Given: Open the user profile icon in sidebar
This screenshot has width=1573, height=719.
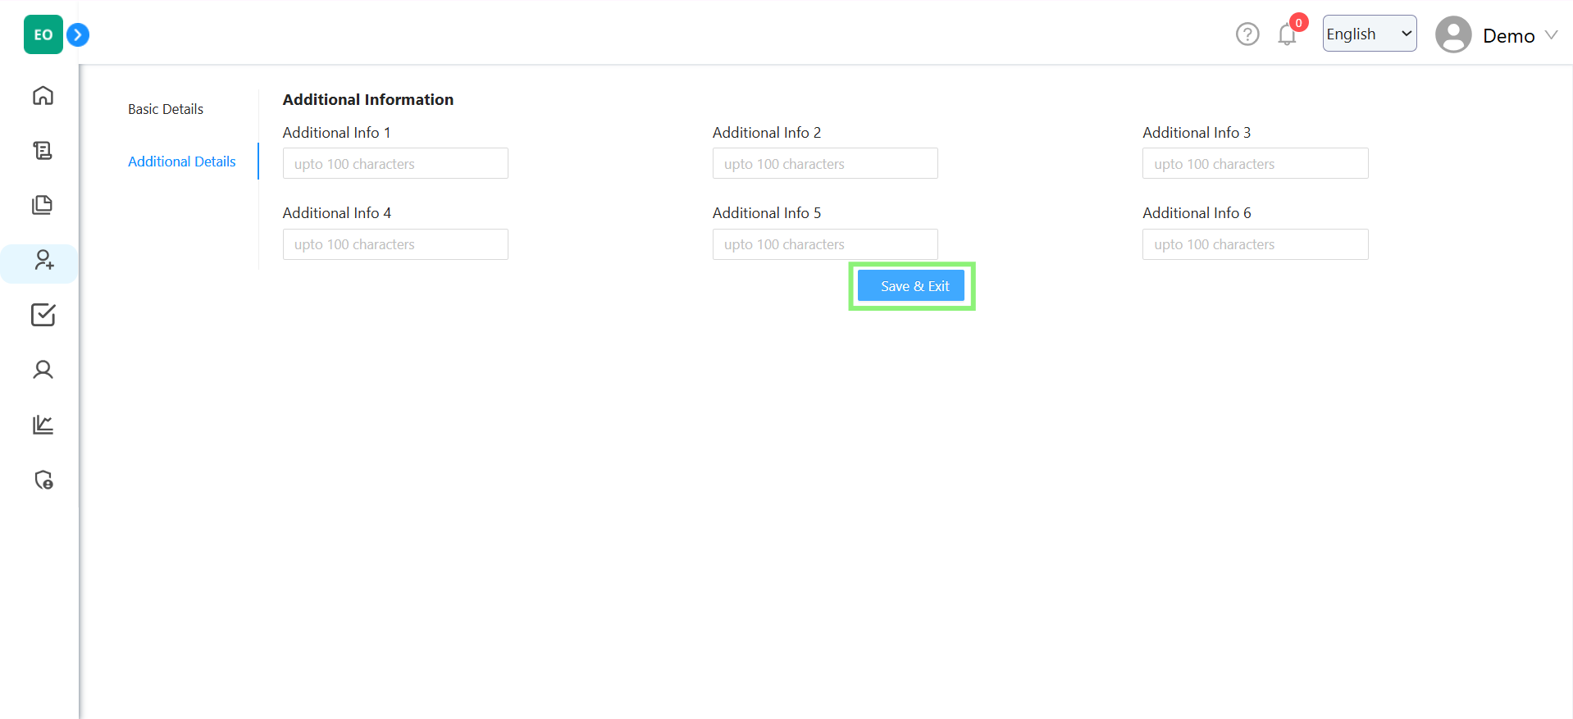Looking at the screenshot, I should coord(43,370).
